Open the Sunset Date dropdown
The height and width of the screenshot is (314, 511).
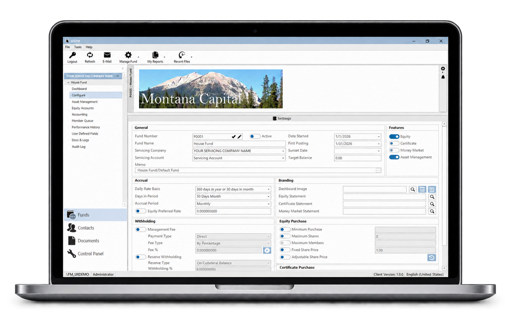coord(379,151)
